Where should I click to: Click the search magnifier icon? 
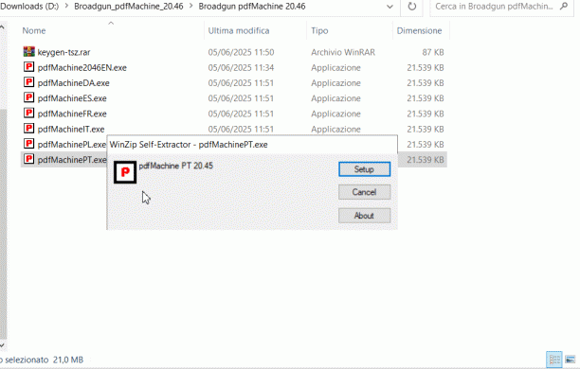(564, 7)
